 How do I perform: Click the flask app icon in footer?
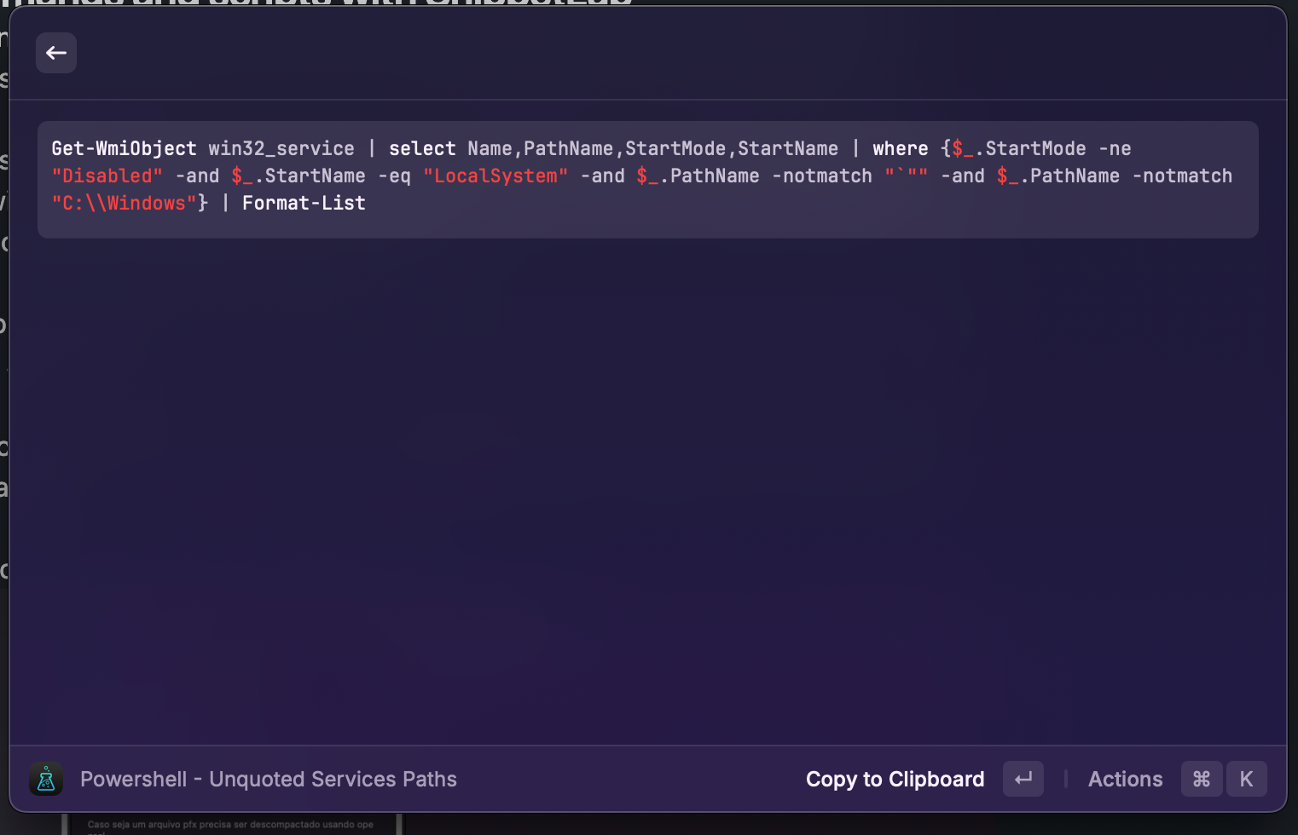[46, 779]
